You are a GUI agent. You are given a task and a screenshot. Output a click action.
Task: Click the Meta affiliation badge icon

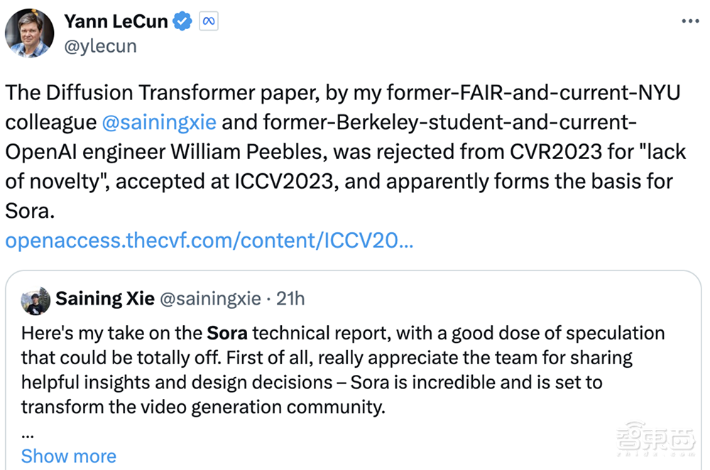pos(209,21)
